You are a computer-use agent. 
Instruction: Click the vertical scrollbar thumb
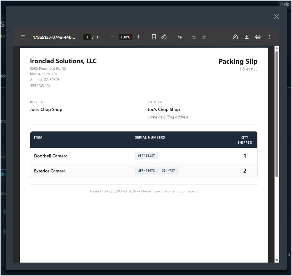pos(277,114)
